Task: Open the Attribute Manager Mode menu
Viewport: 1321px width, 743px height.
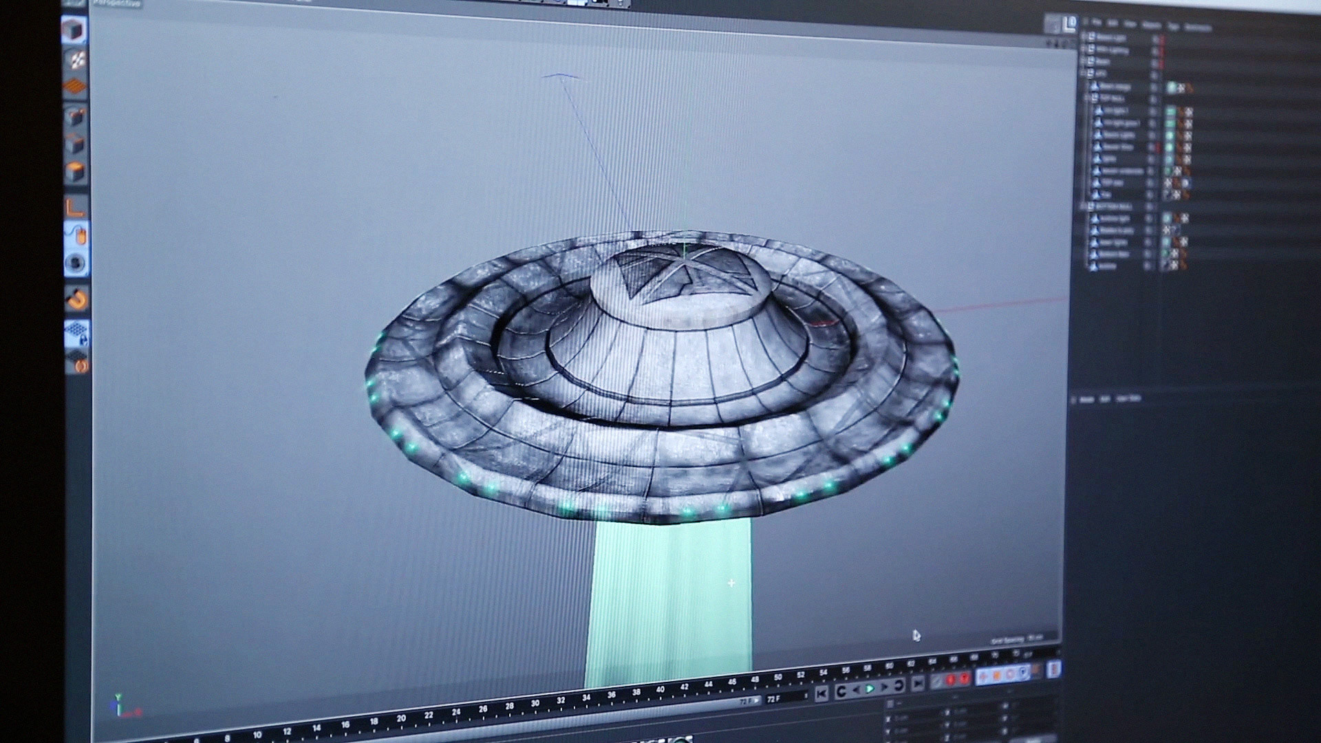Action: (1087, 399)
